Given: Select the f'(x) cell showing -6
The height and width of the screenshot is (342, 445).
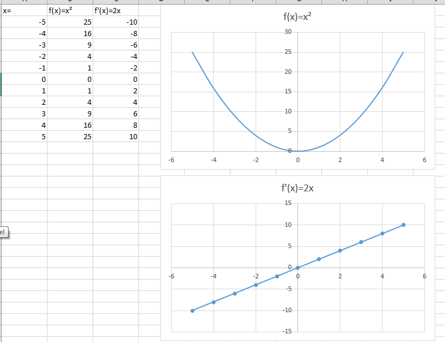Looking at the screenshot, I should coord(116,45).
